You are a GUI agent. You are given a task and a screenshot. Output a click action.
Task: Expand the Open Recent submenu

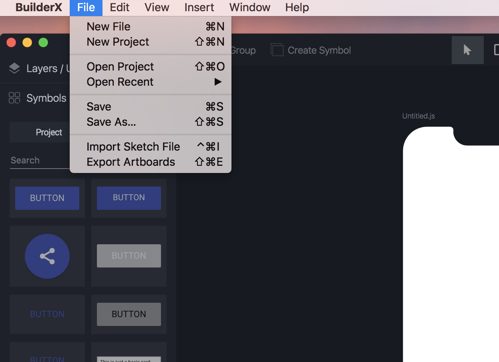click(151, 82)
